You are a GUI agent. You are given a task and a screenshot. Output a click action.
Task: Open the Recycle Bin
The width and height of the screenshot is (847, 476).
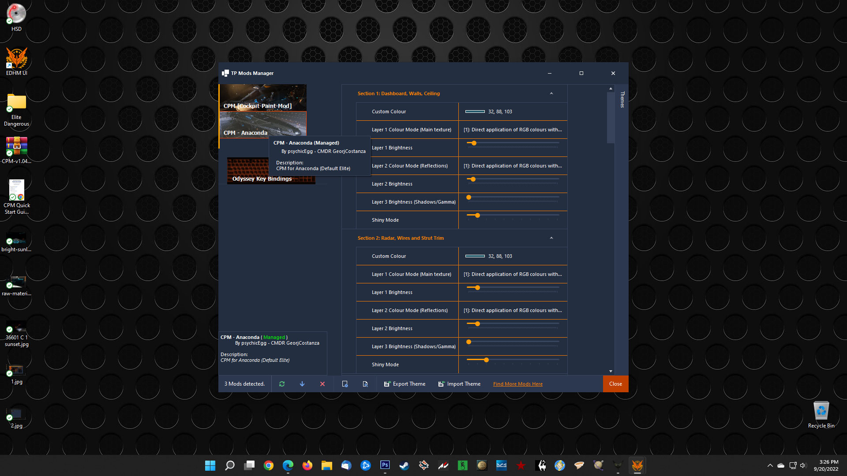[821, 415]
